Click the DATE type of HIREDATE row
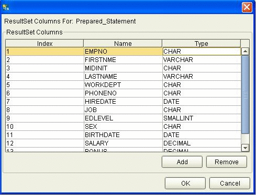Image resolution: width=256 pixels, height=195 pixels. [x=202, y=102]
